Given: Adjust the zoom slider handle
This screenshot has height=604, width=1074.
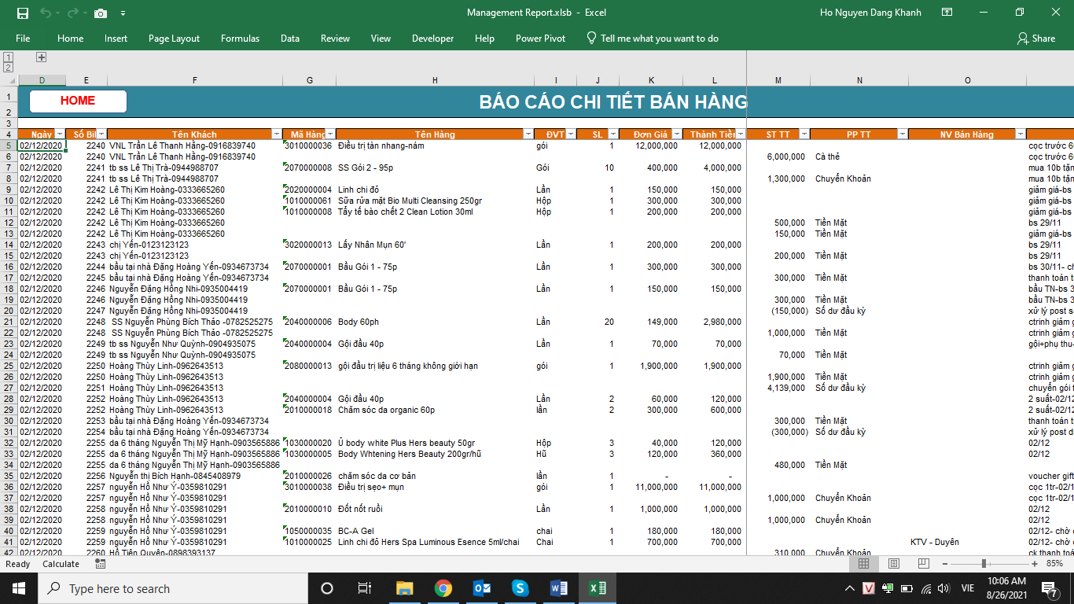Looking at the screenshot, I should pos(984,564).
